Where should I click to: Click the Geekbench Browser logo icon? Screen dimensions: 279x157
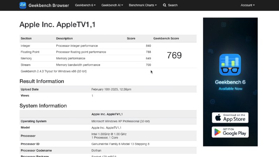pos(23,5)
